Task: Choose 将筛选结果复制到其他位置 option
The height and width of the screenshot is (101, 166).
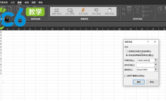Action: coord(140,55)
